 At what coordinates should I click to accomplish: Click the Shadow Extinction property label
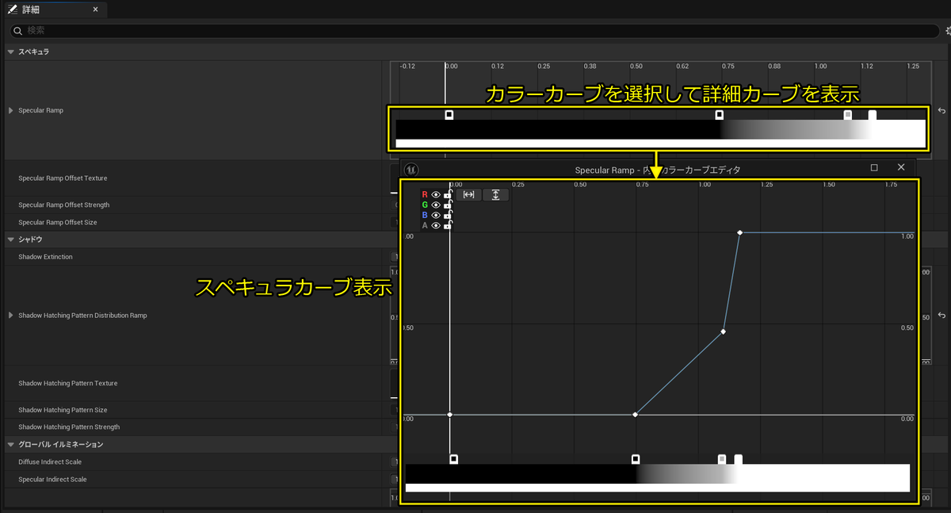(x=45, y=257)
